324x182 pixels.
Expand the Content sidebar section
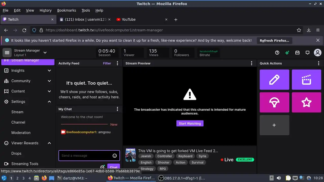click(28, 91)
